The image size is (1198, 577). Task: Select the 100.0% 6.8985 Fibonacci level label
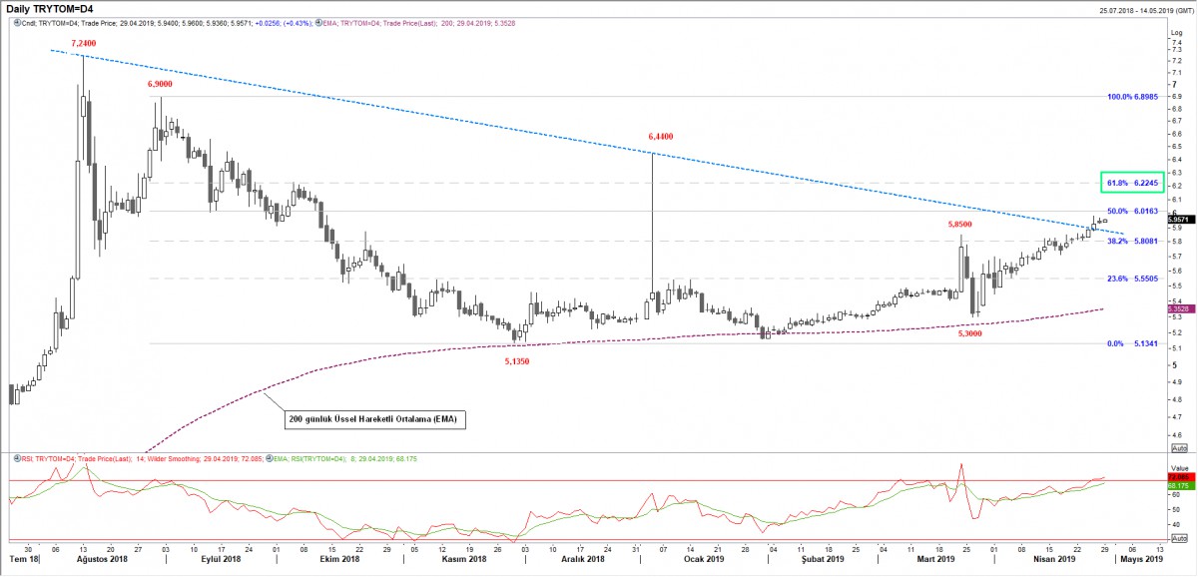(x=1132, y=97)
